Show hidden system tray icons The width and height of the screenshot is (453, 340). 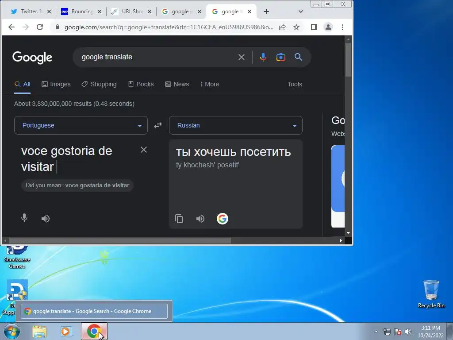376,332
